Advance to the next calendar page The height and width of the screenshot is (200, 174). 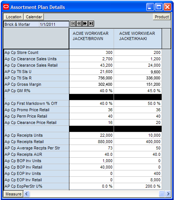point(85,24)
